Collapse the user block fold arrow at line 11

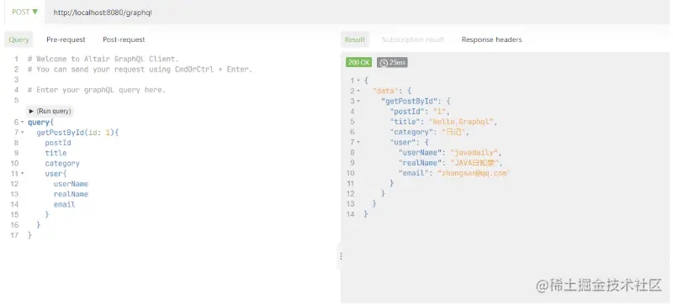click(x=23, y=174)
